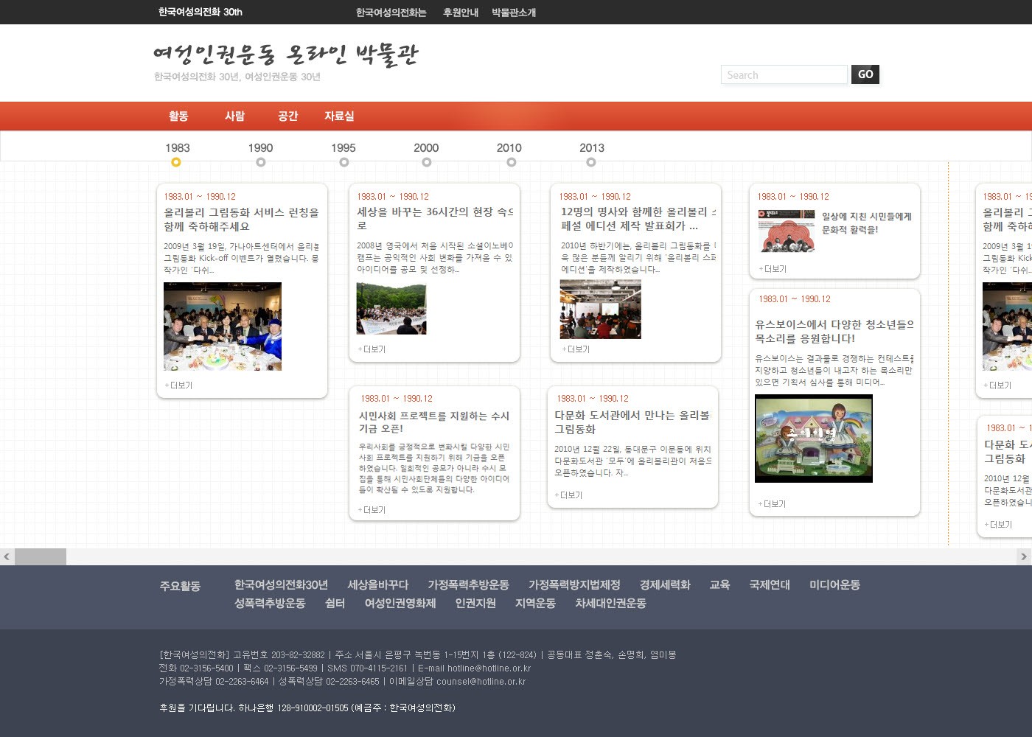This screenshot has height=737, width=1032.
Task: Expand 더보기 on 다문화 도서관 card
Action: 569,495
